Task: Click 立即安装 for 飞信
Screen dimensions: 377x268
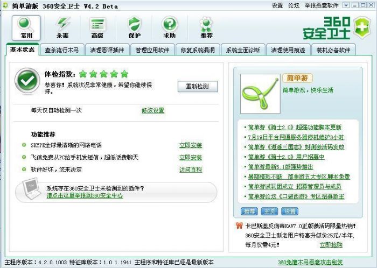Action: 191,158
